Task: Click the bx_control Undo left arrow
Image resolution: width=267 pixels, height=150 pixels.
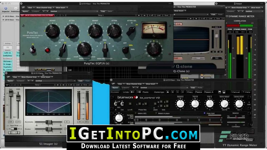Action: [x=132, y=92]
